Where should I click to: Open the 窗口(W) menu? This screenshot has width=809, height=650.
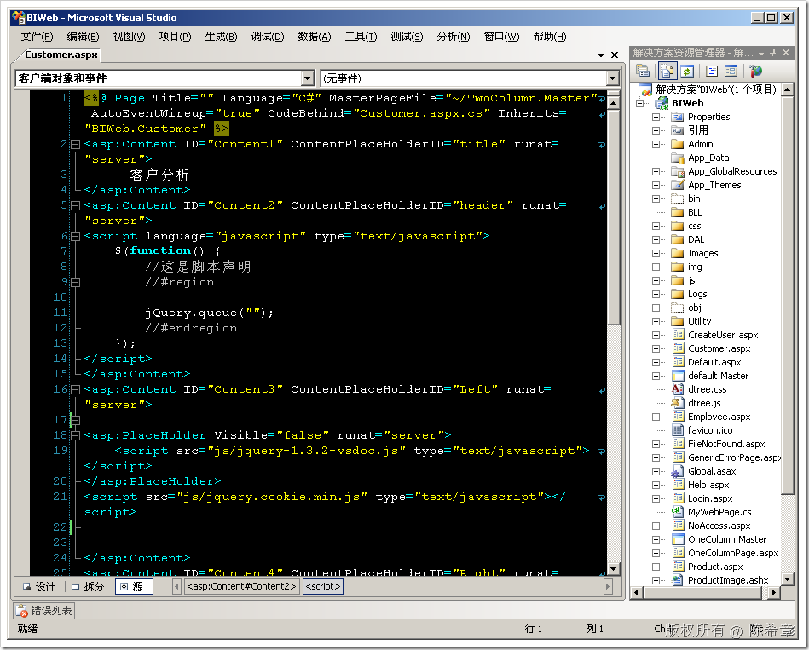click(x=501, y=37)
